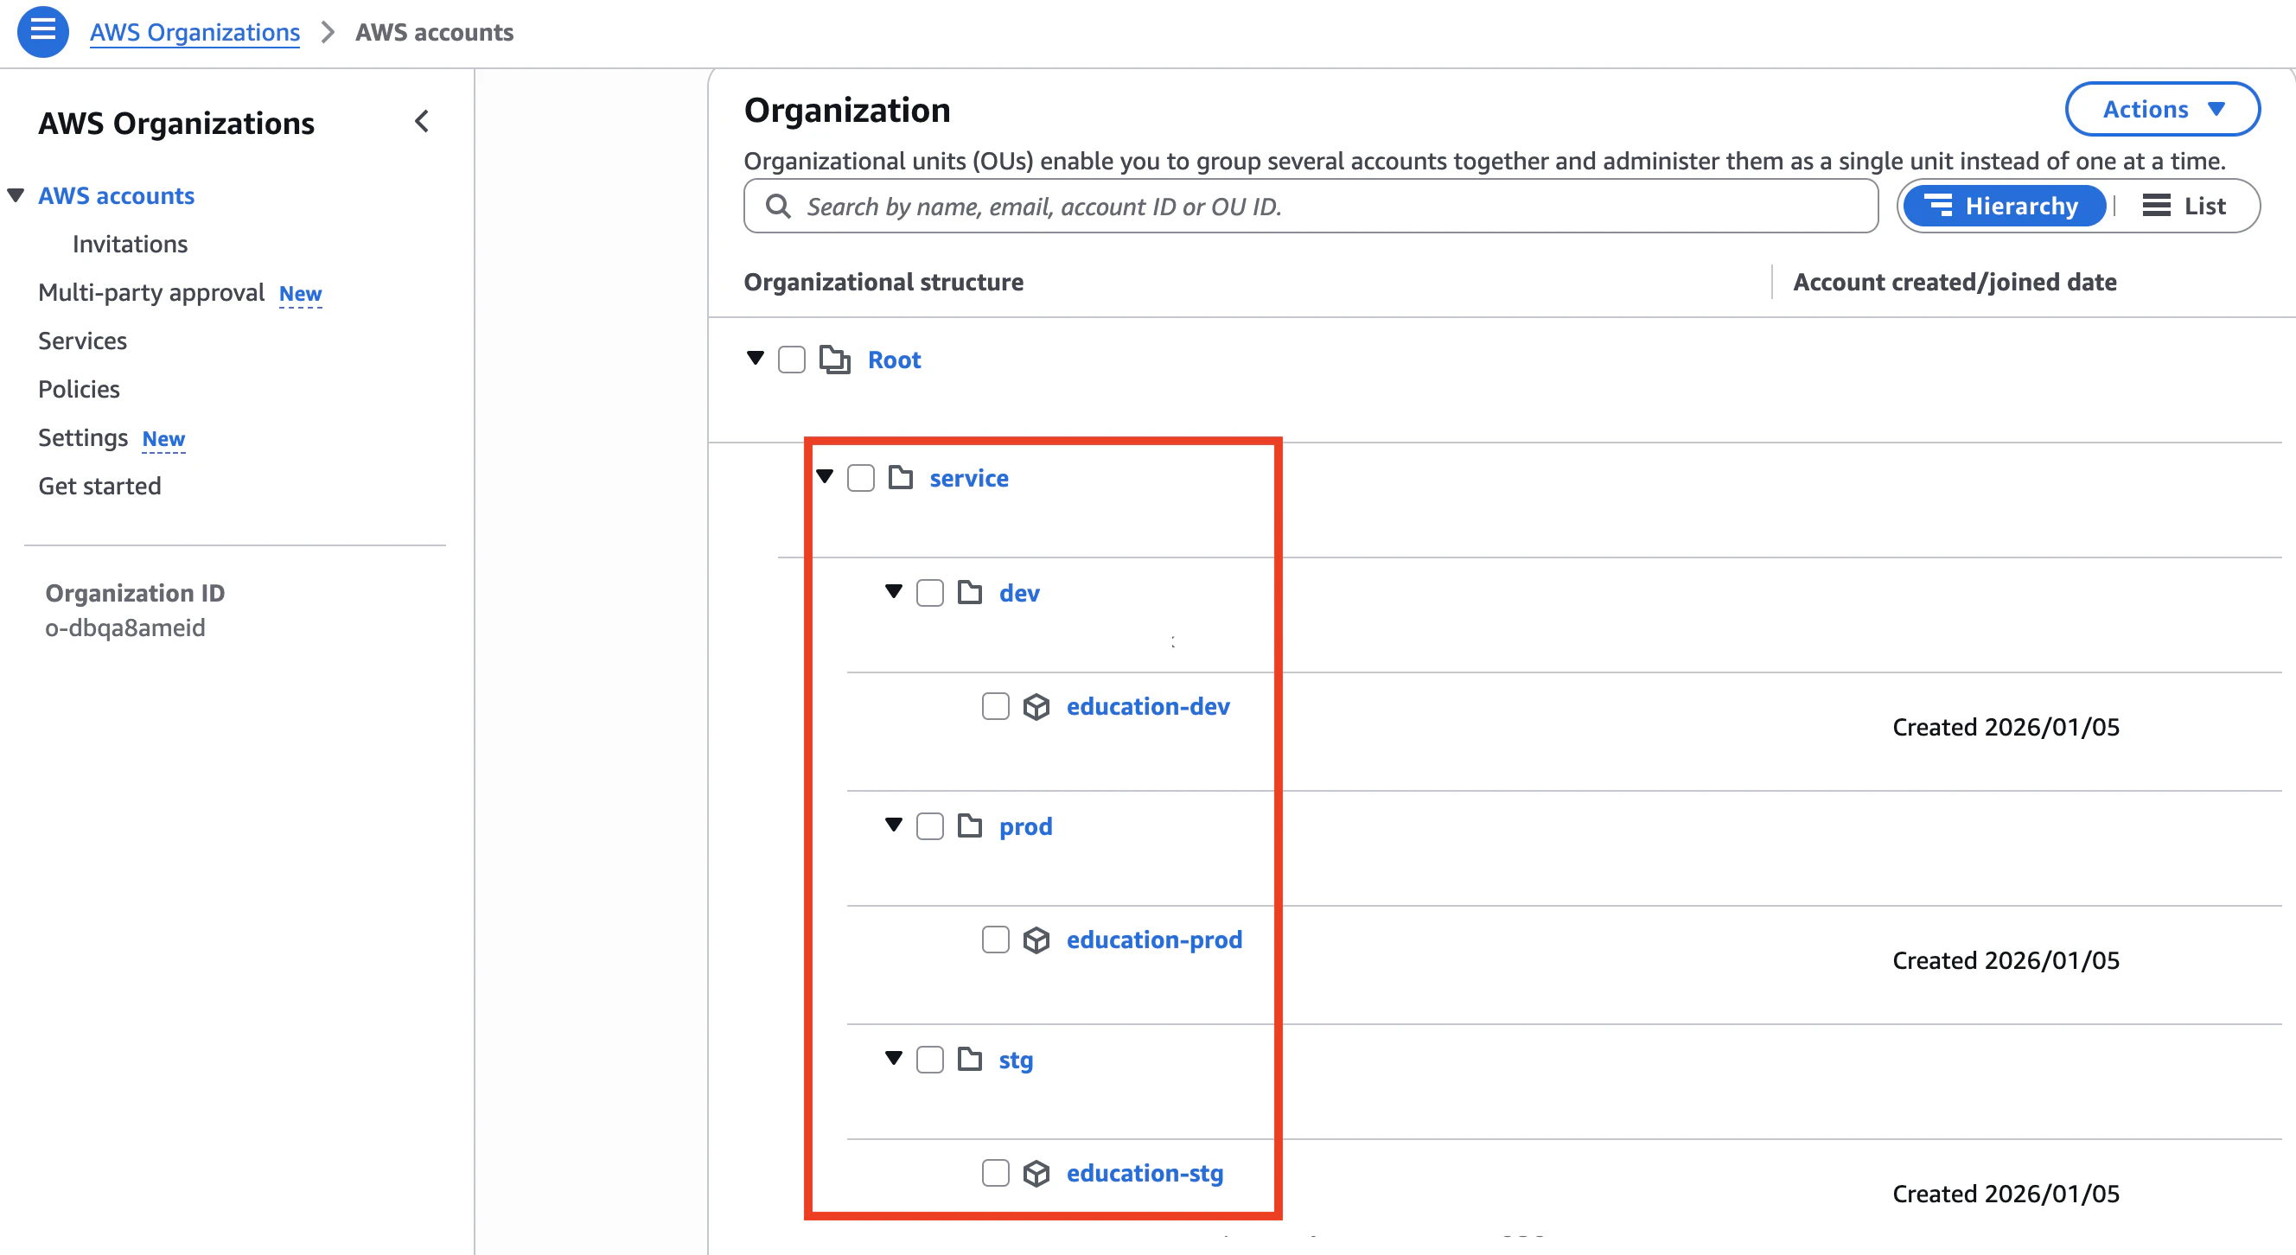
Task: Collapse the service OU node
Action: click(825, 477)
